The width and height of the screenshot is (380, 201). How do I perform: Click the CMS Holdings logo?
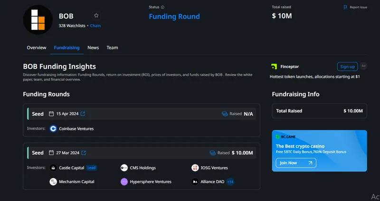pyautogui.click(x=124, y=168)
